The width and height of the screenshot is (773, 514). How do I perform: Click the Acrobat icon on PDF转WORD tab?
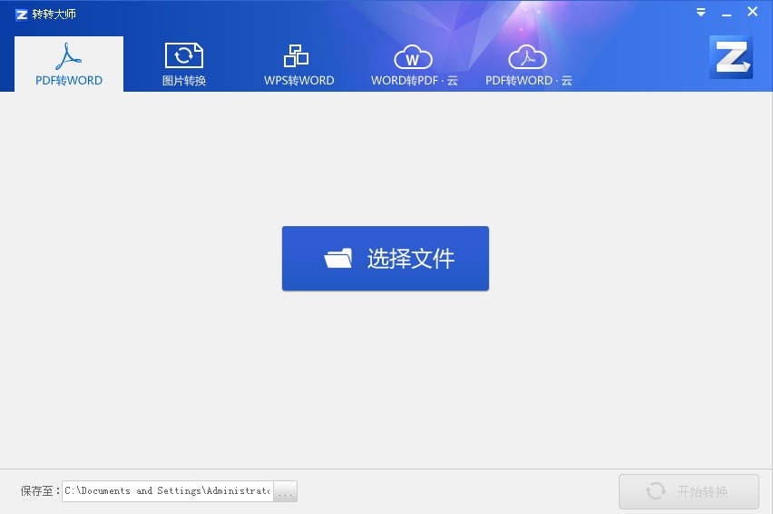69,56
